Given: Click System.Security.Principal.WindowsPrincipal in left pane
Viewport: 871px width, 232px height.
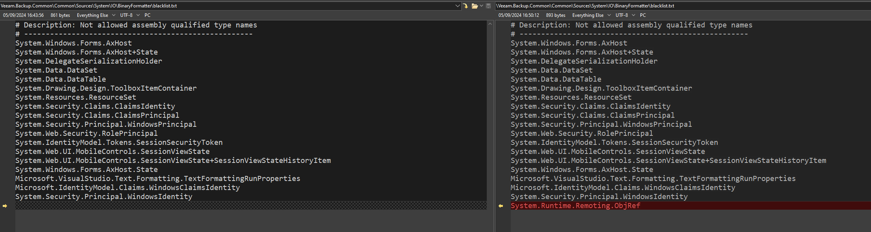Looking at the screenshot, I should 106,124.
